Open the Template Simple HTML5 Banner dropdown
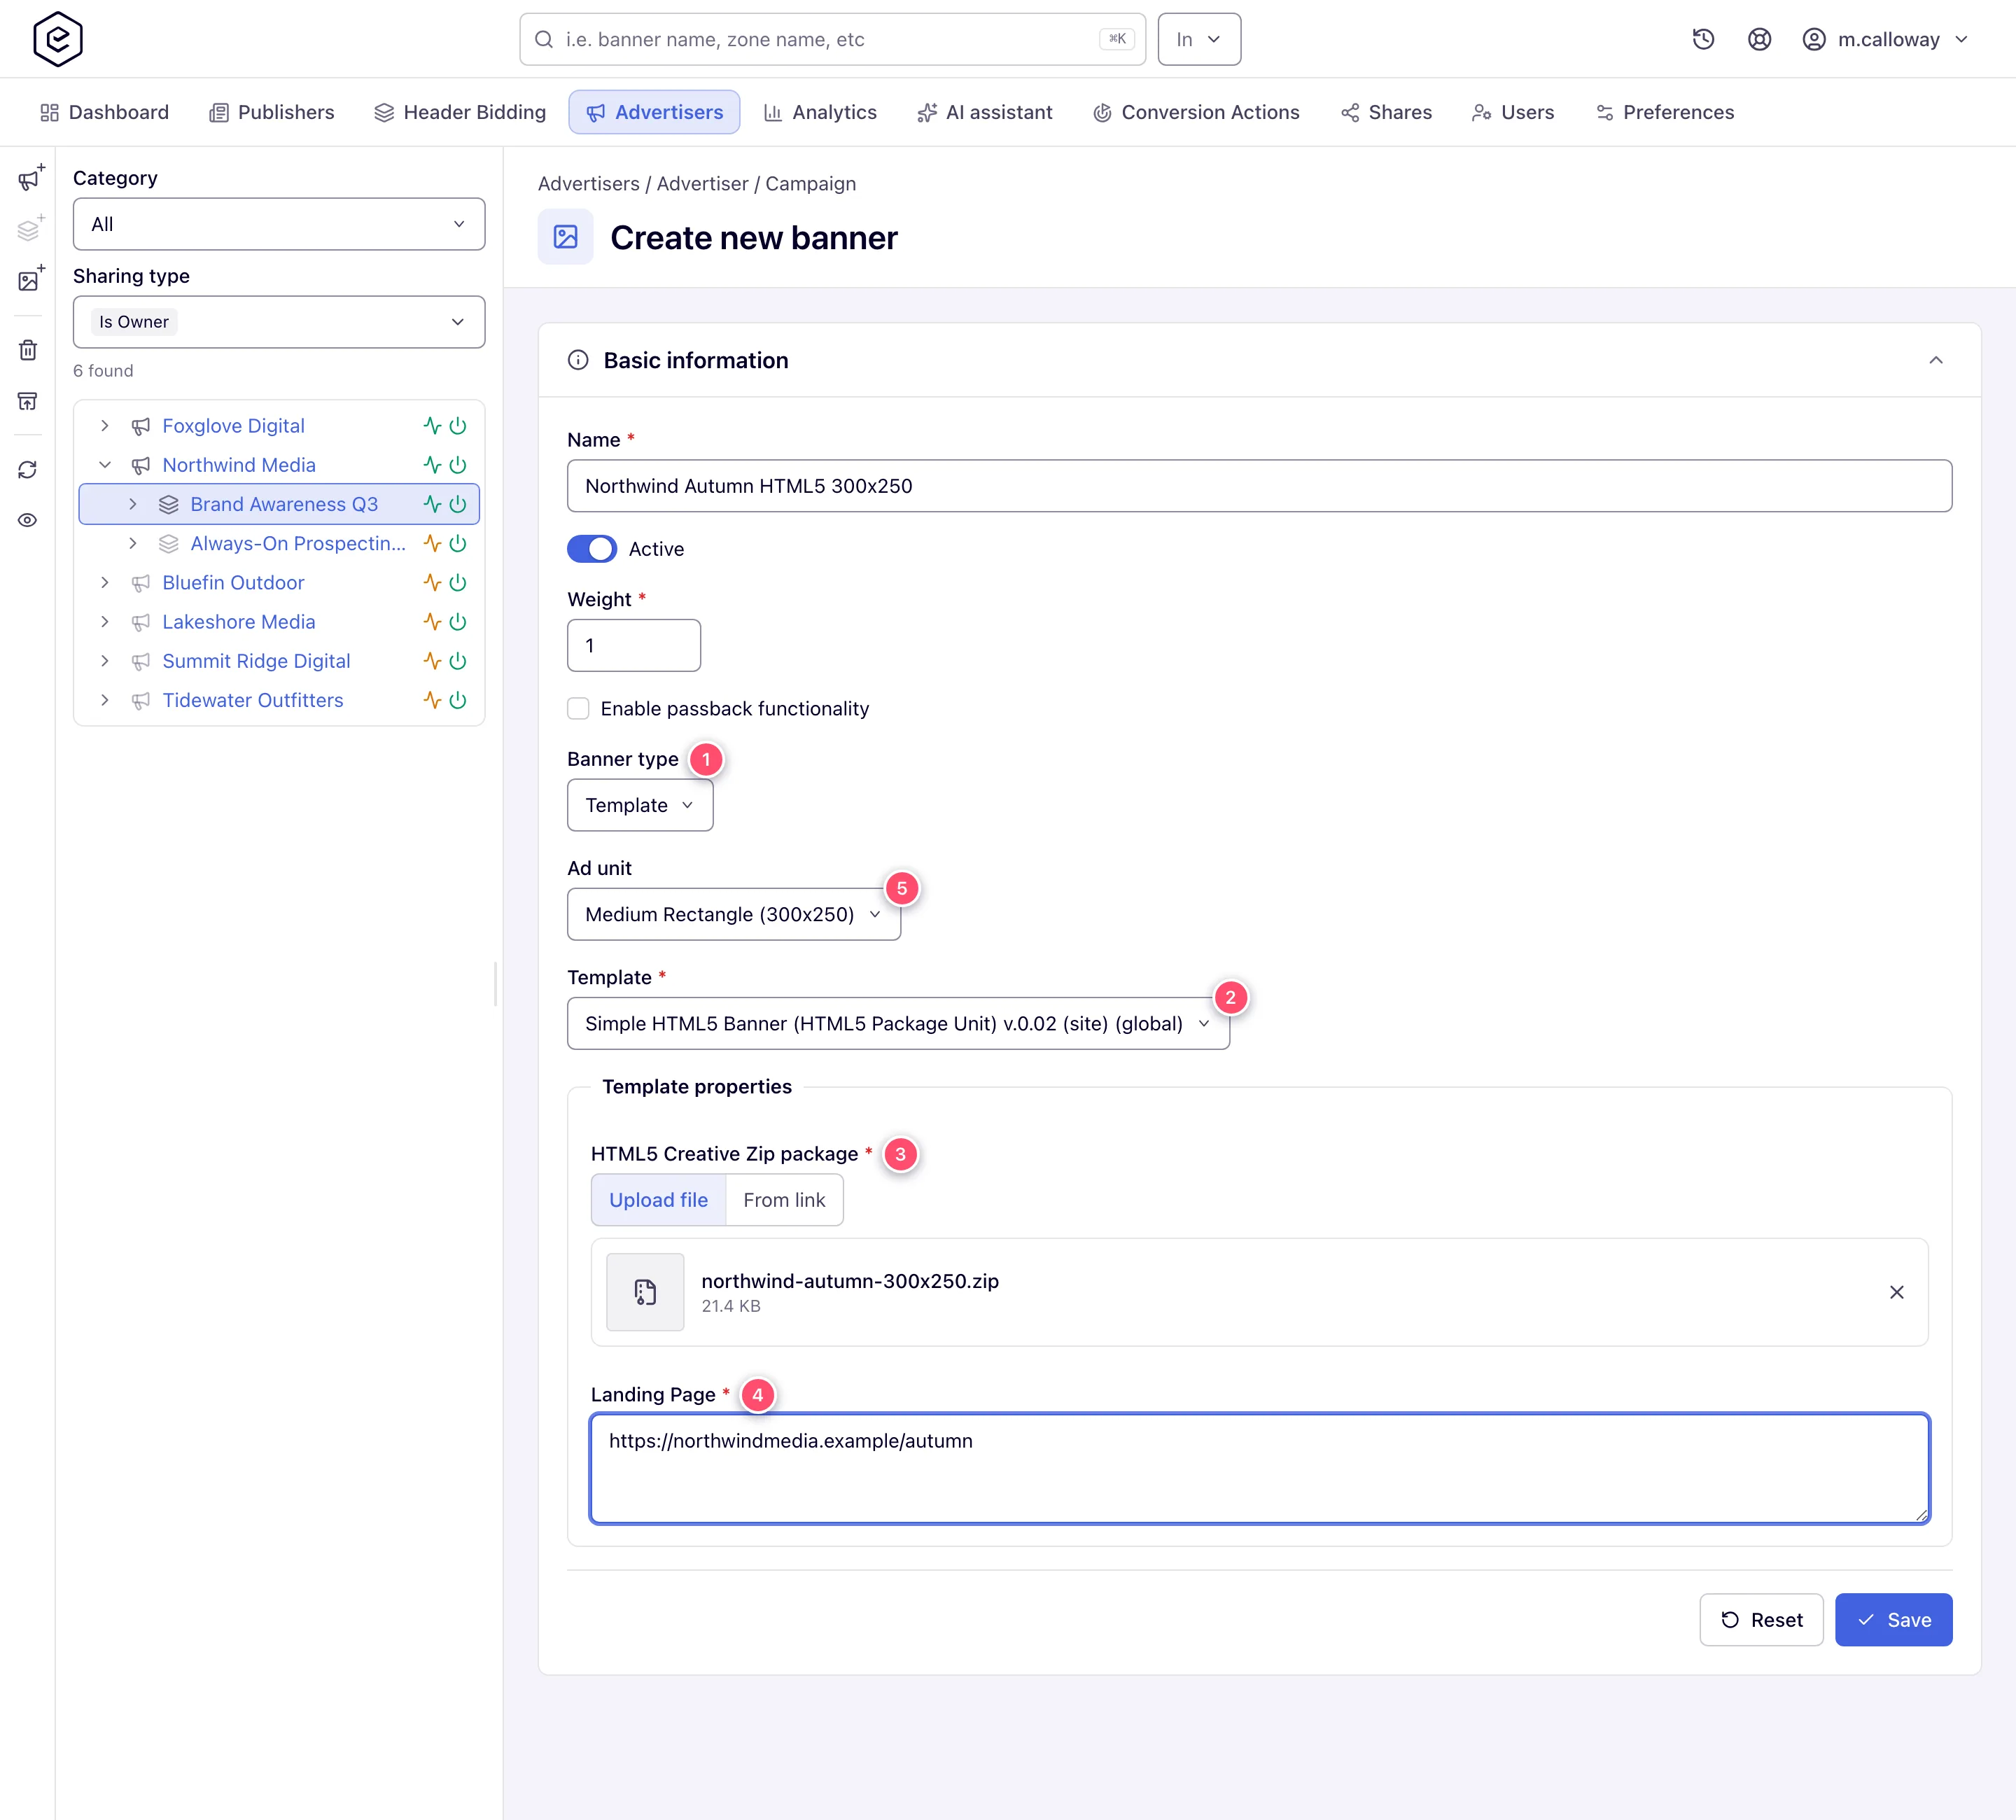The height and width of the screenshot is (1820, 2016). pos(898,1023)
